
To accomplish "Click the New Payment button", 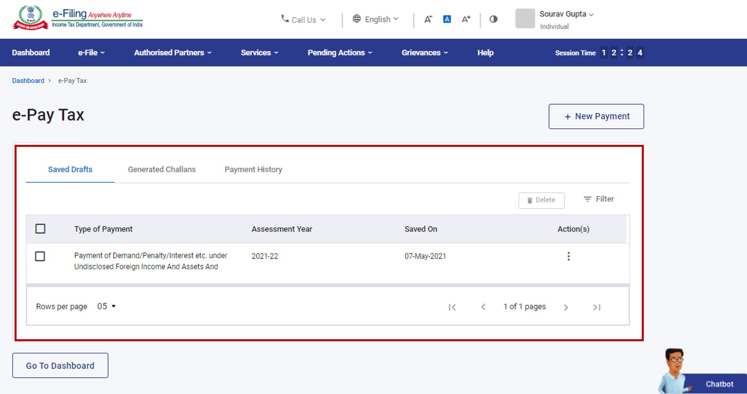I will pyautogui.click(x=596, y=116).
